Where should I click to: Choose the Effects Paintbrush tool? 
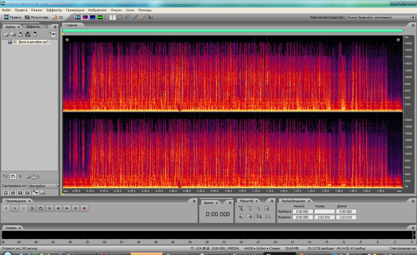click(x=135, y=17)
